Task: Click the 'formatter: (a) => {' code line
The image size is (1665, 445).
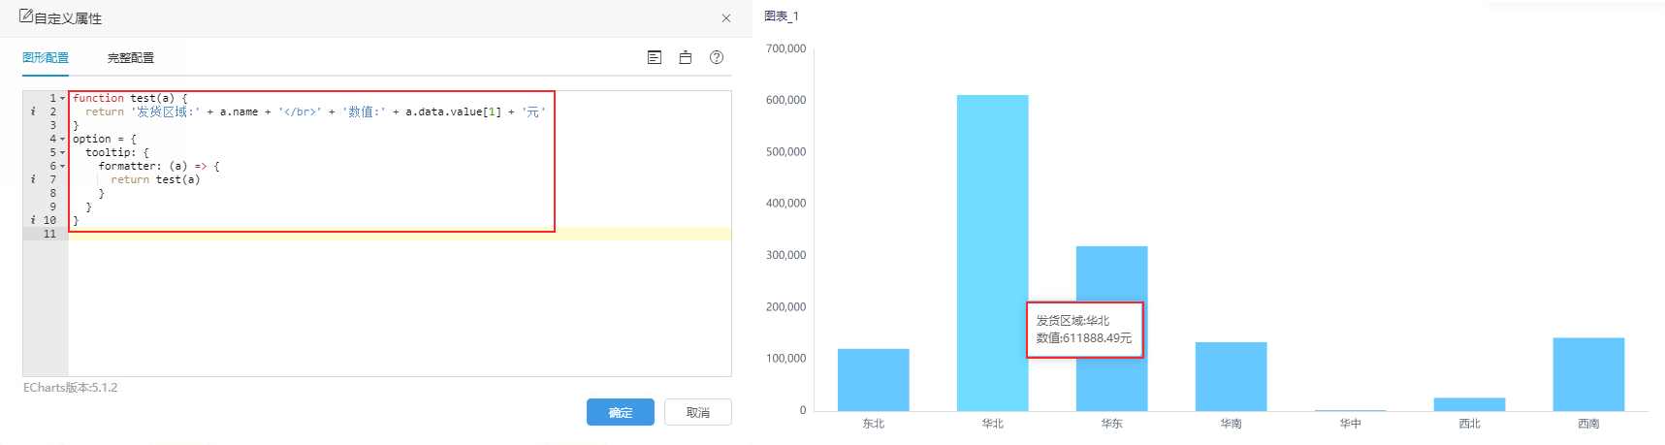Action: tap(159, 166)
